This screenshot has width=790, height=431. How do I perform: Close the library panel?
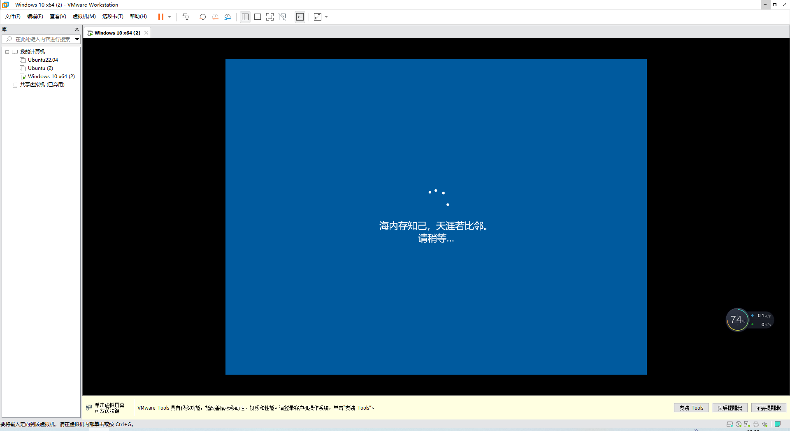pos(77,30)
